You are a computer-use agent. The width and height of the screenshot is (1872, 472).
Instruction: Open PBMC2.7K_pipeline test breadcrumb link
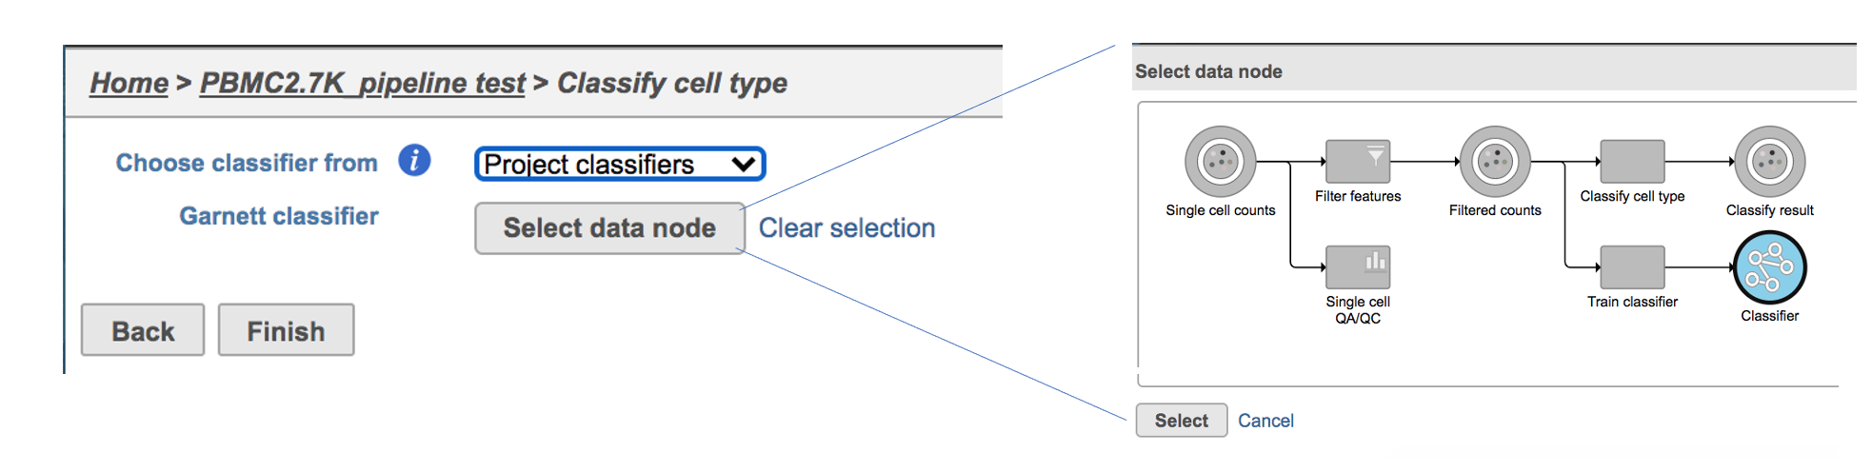click(x=362, y=84)
